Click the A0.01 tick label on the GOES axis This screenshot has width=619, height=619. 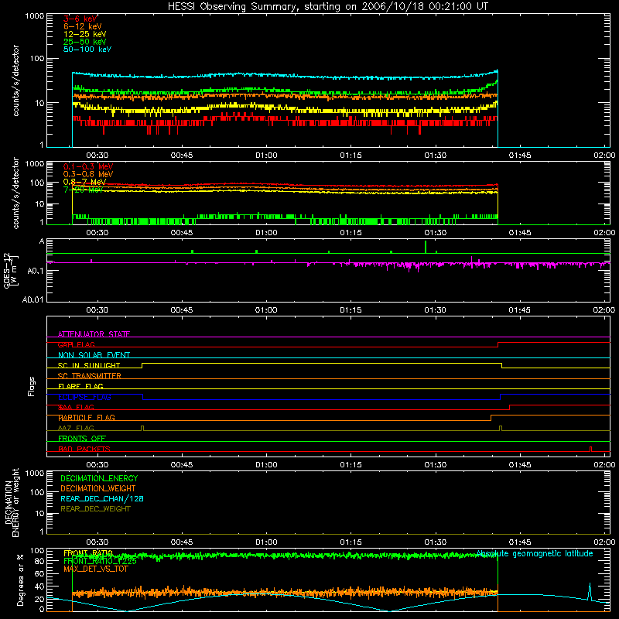pos(33,299)
